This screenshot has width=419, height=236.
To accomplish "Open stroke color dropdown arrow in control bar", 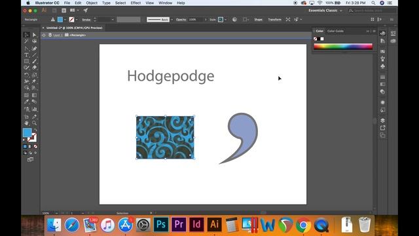I will (x=77, y=20).
